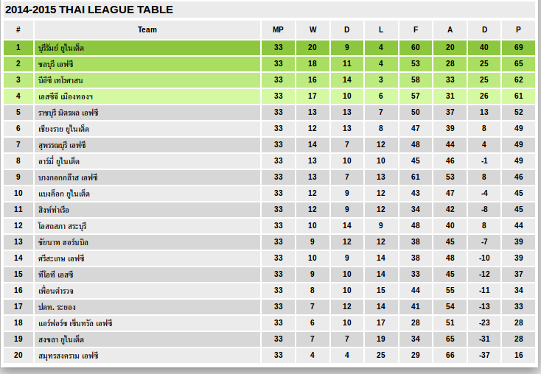Image resolution: width=541 pixels, height=374 pixels.
Task: Select team สิงห์ท่าเรือ in row 11
Action: pos(53,210)
